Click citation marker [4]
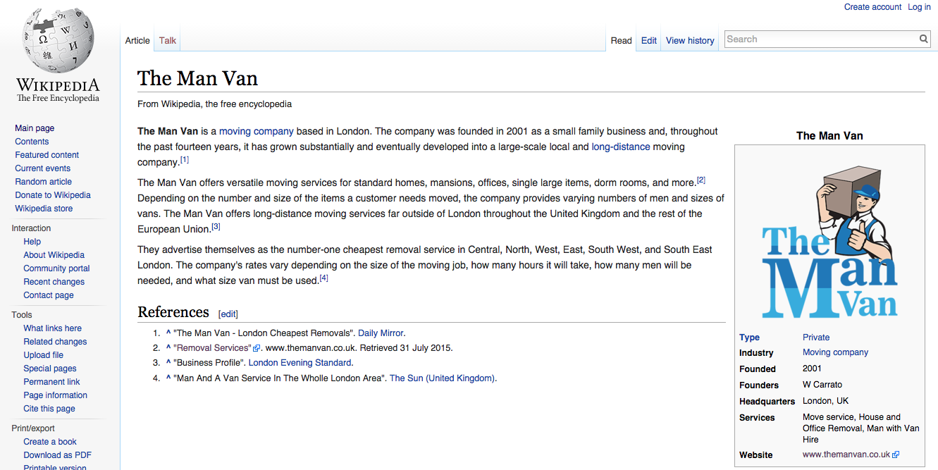Image resolution: width=938 pixels, height=470 pixels. pyautogui.click(x=324, y=278)
